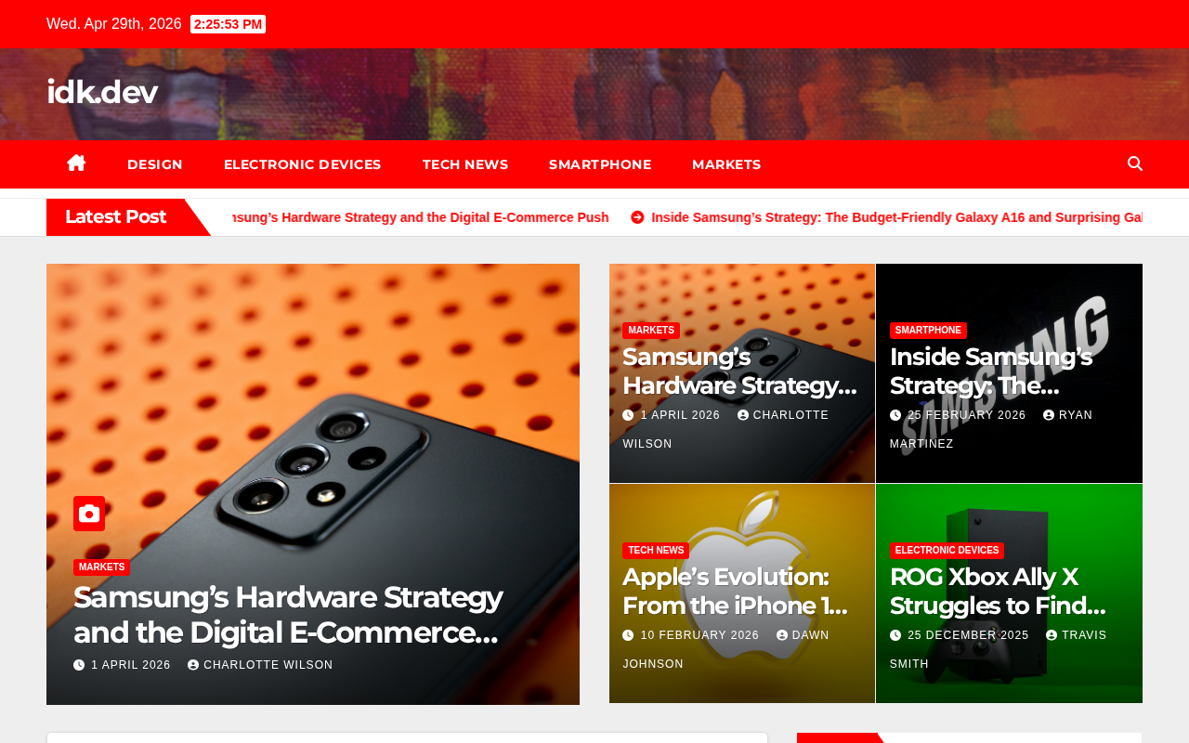Click user icon beside Ryan Martinez
The width and height of the screenshot is (1189, 743).
pos(1049,415)
